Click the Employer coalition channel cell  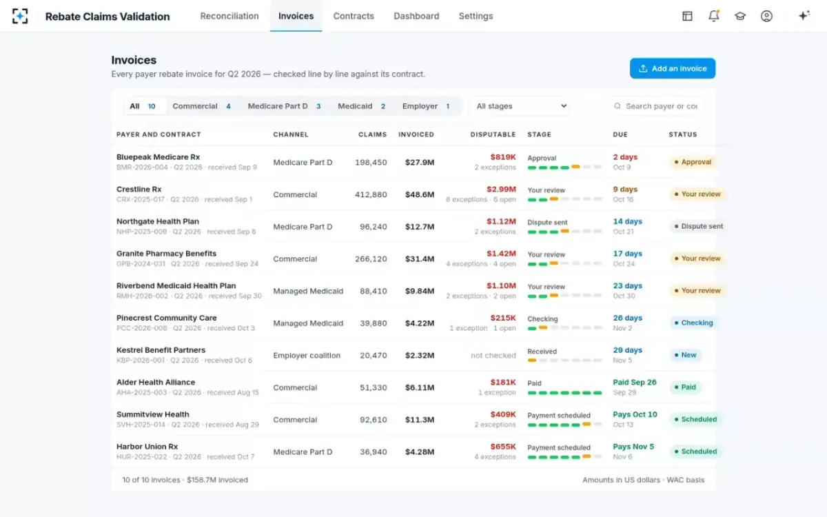click(x=307, y=356)
